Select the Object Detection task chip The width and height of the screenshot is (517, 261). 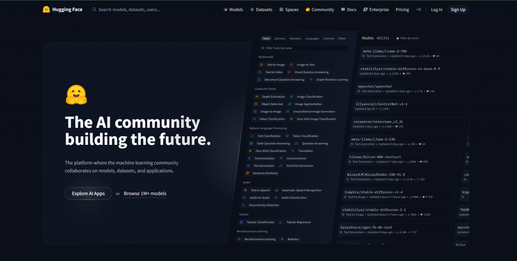(x=269, y=104)
